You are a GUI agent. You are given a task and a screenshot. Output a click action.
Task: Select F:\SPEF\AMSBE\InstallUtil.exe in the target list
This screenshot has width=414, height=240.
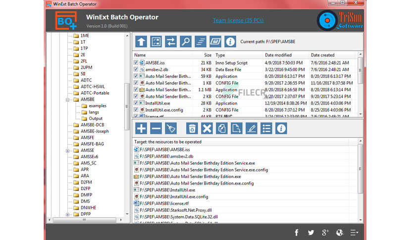167,190
